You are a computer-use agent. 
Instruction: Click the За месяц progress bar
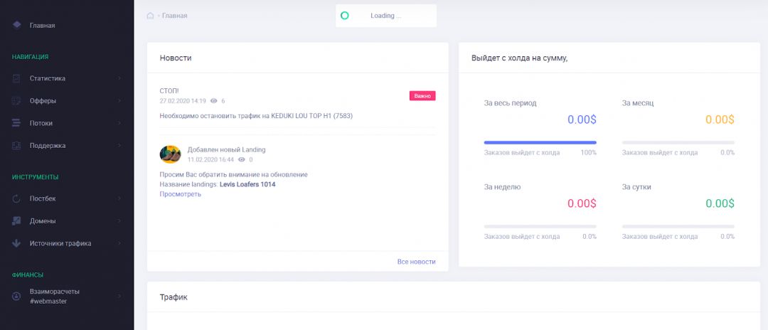point(678,142)
